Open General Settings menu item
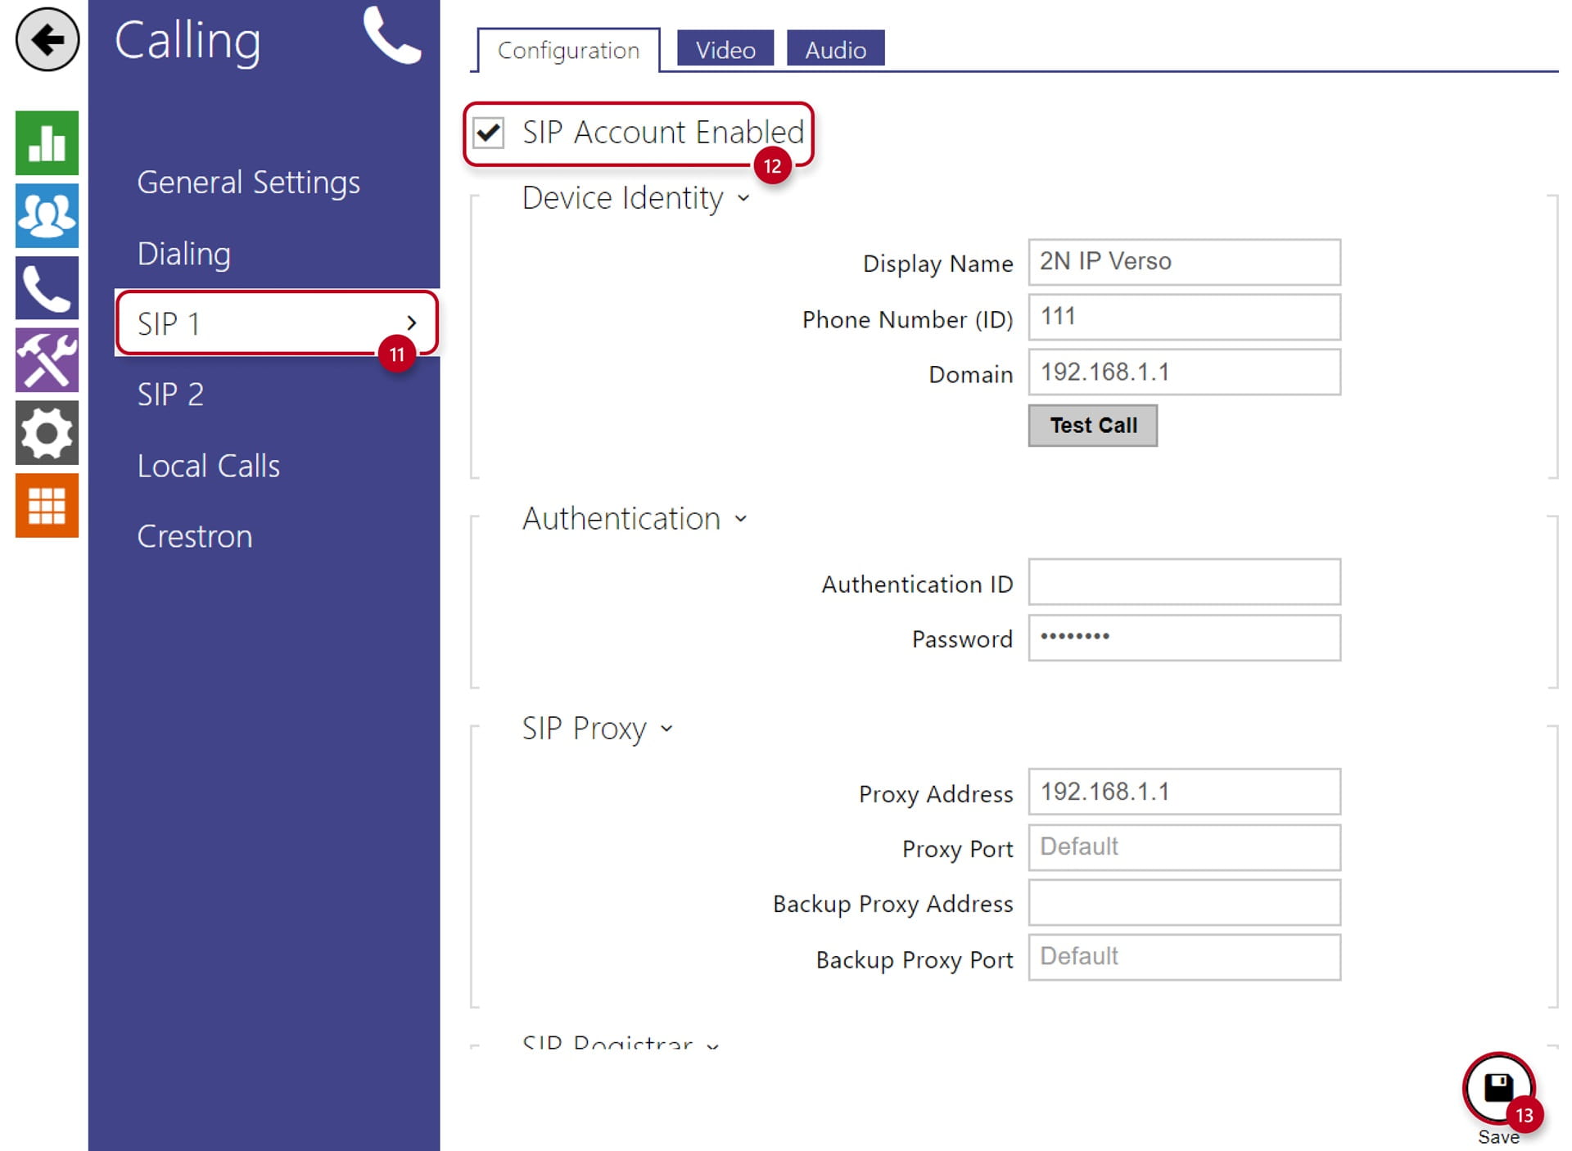Viewport: 1572px width, 1151px height. click(x=248, y=183)
